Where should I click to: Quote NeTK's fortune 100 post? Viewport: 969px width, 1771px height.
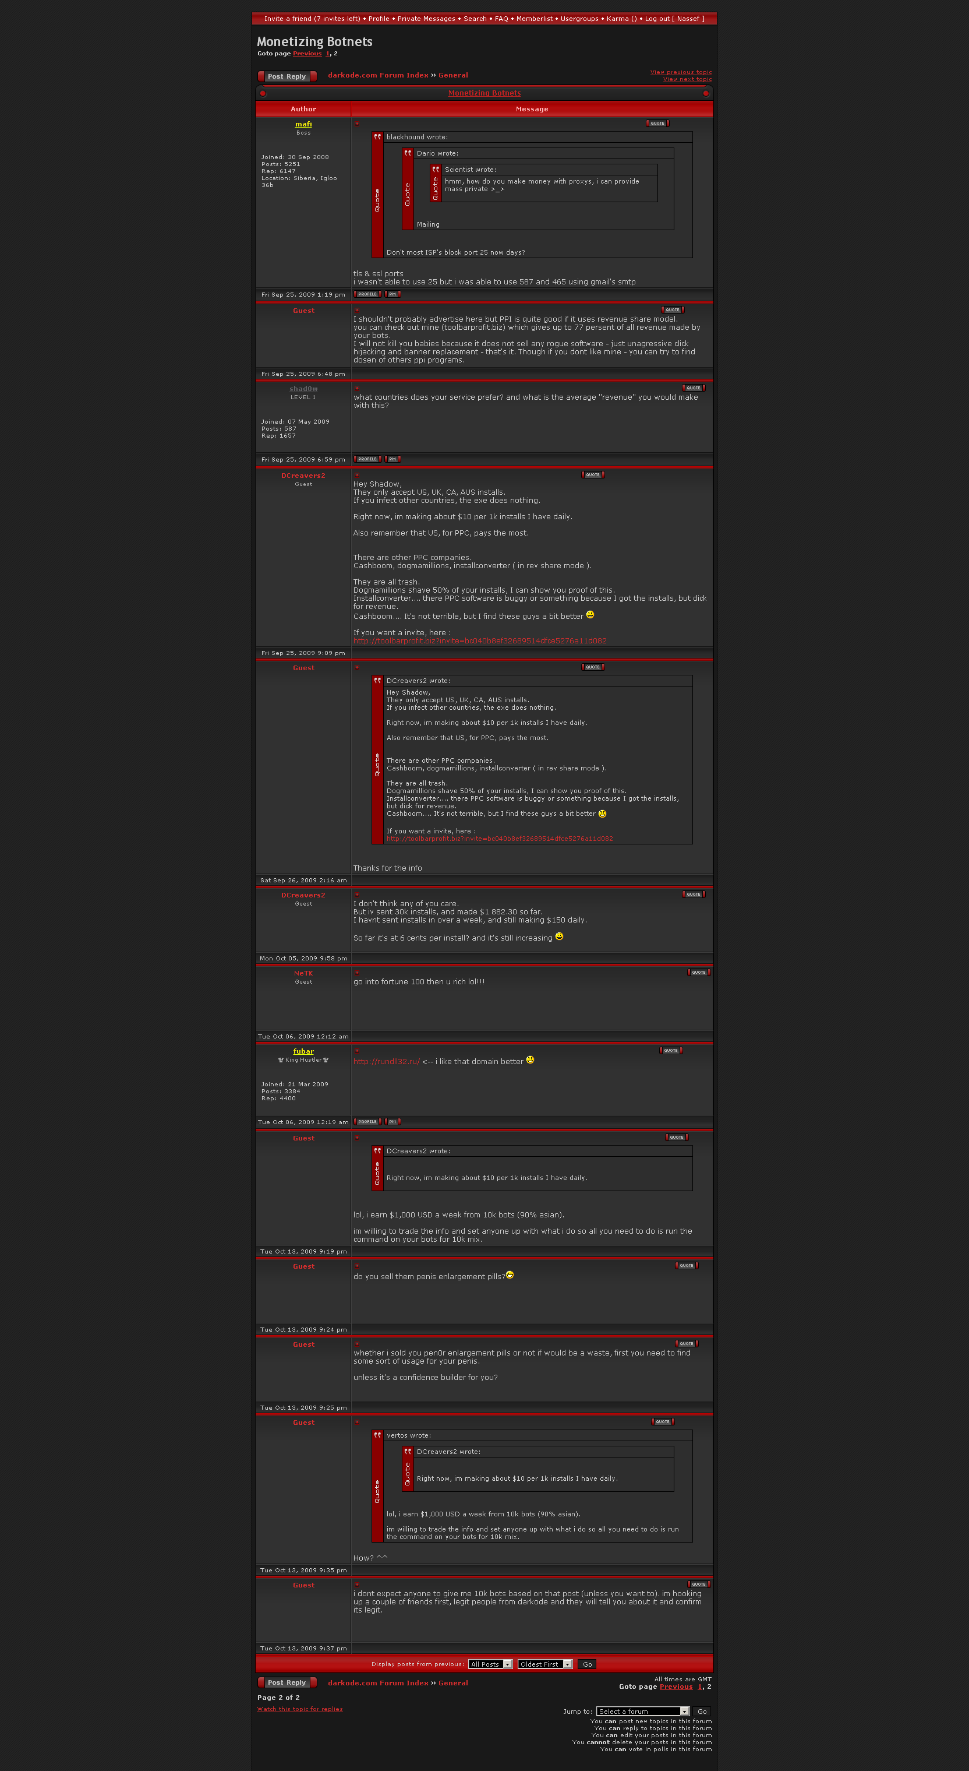[x=699, y=972]
